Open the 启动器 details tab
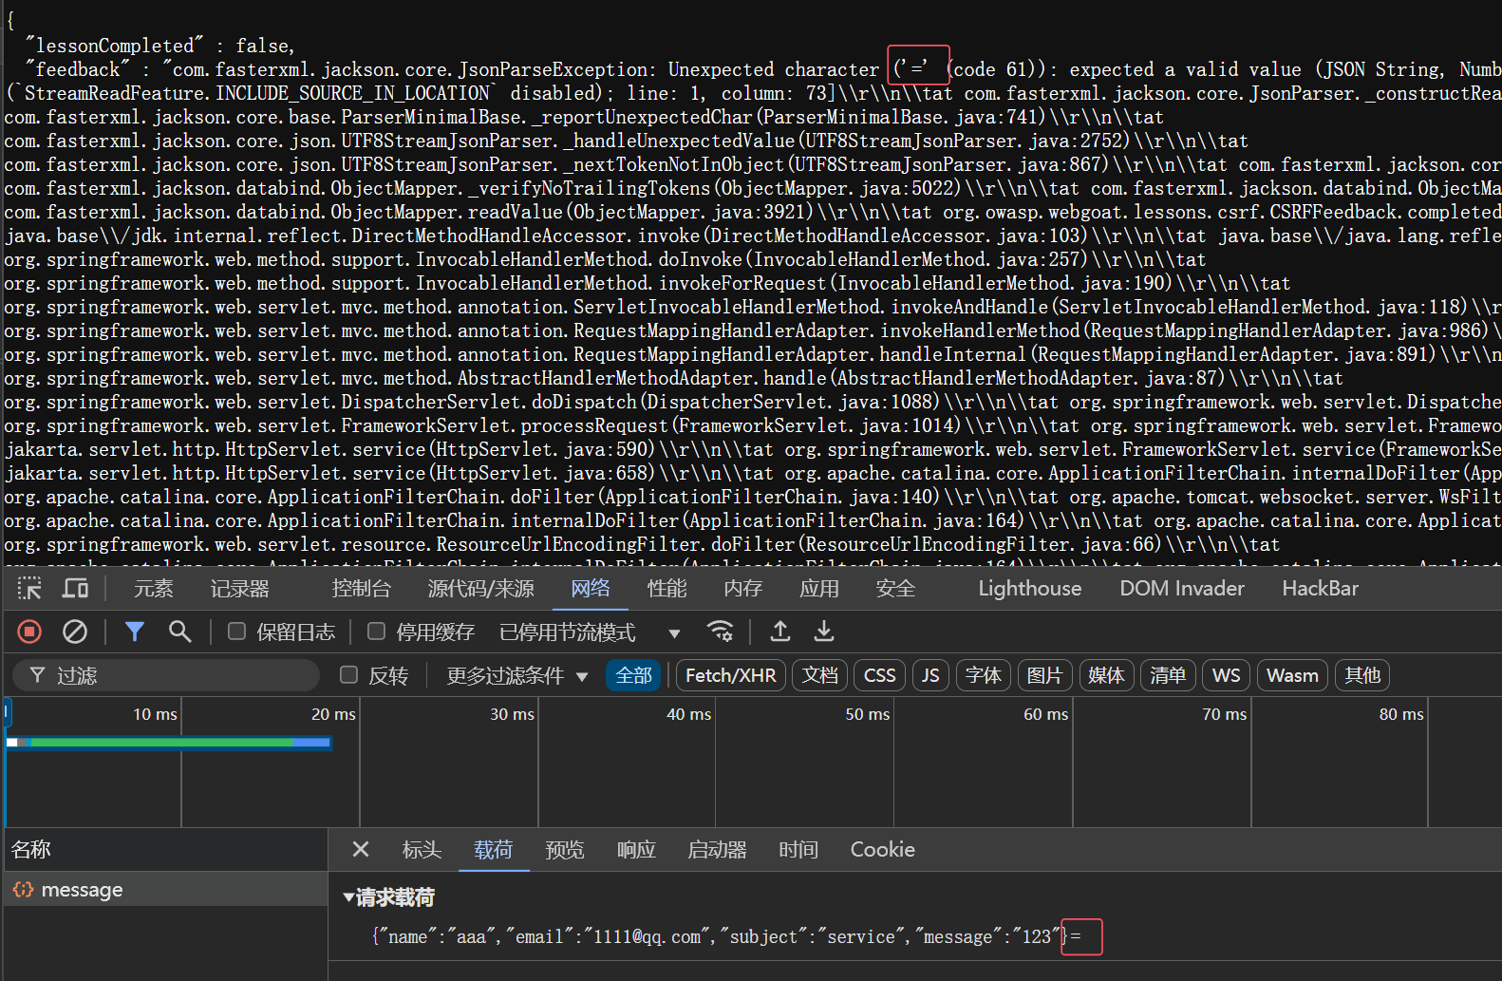 click(x=718, y=849)
